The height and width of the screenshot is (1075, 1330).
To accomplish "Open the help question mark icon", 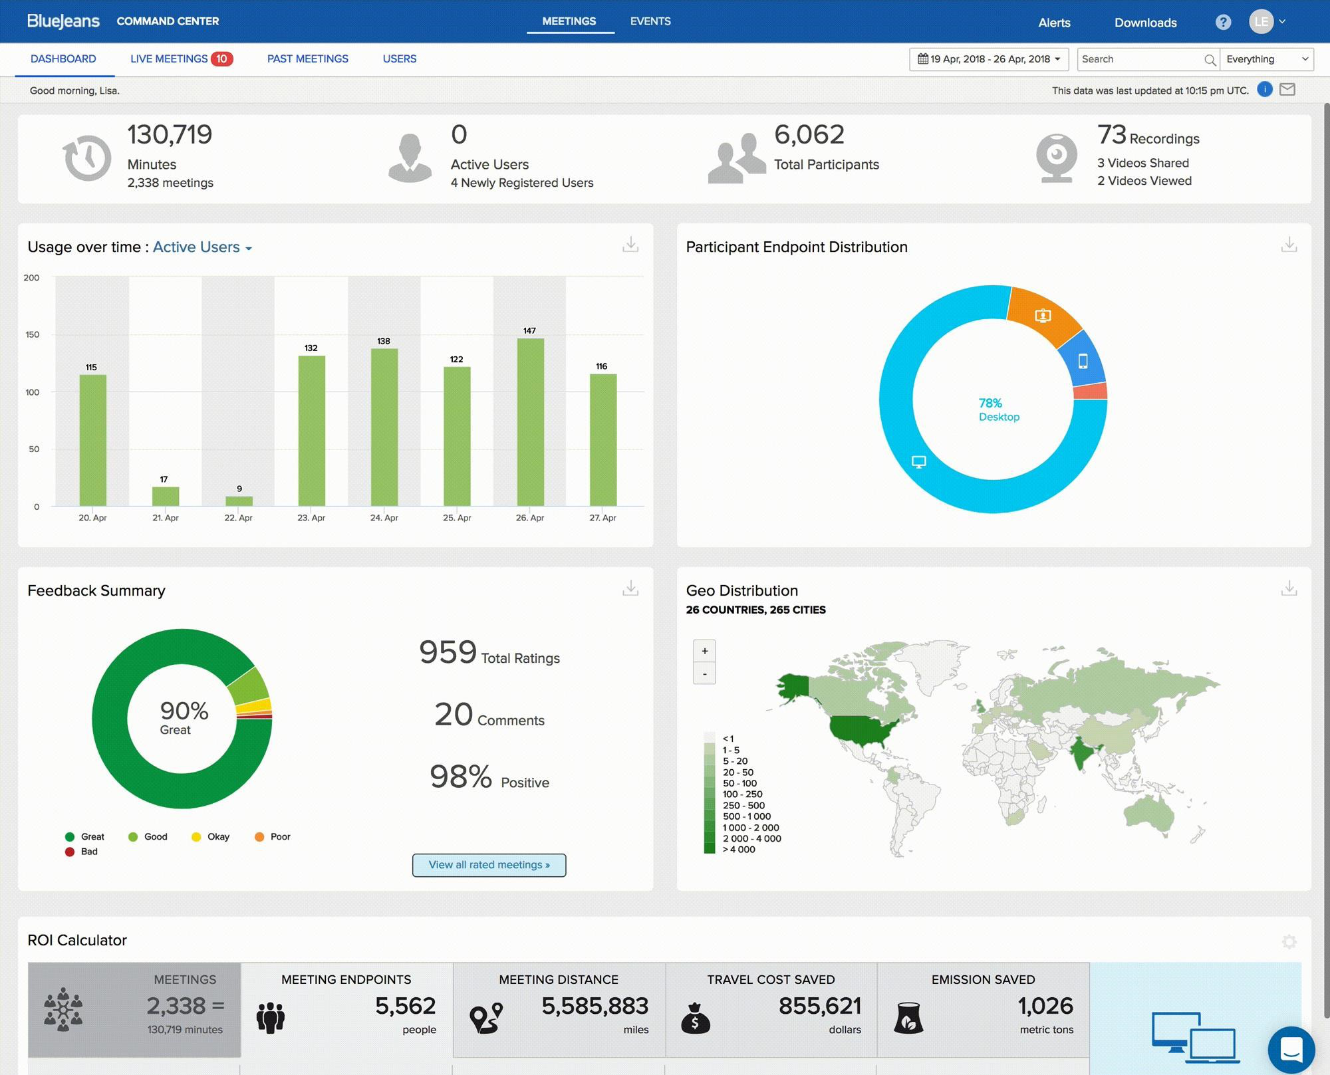I will click(x=1222, y=22).
